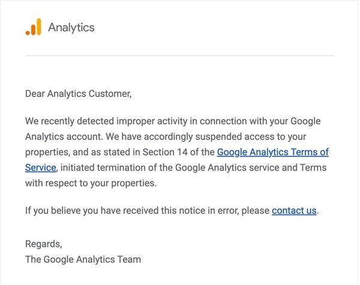Click the horizontal divider below the header

(179, 56)
